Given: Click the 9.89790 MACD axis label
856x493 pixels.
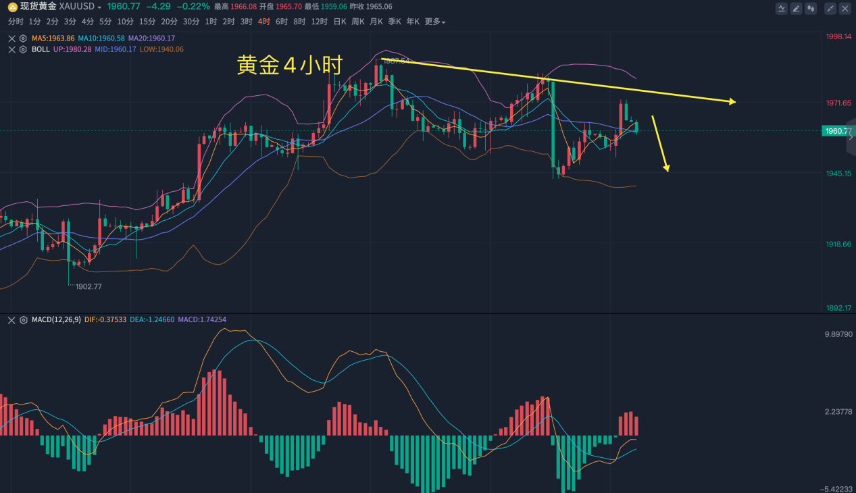Looking at the screenshot, I should click(x=838, y=335).
